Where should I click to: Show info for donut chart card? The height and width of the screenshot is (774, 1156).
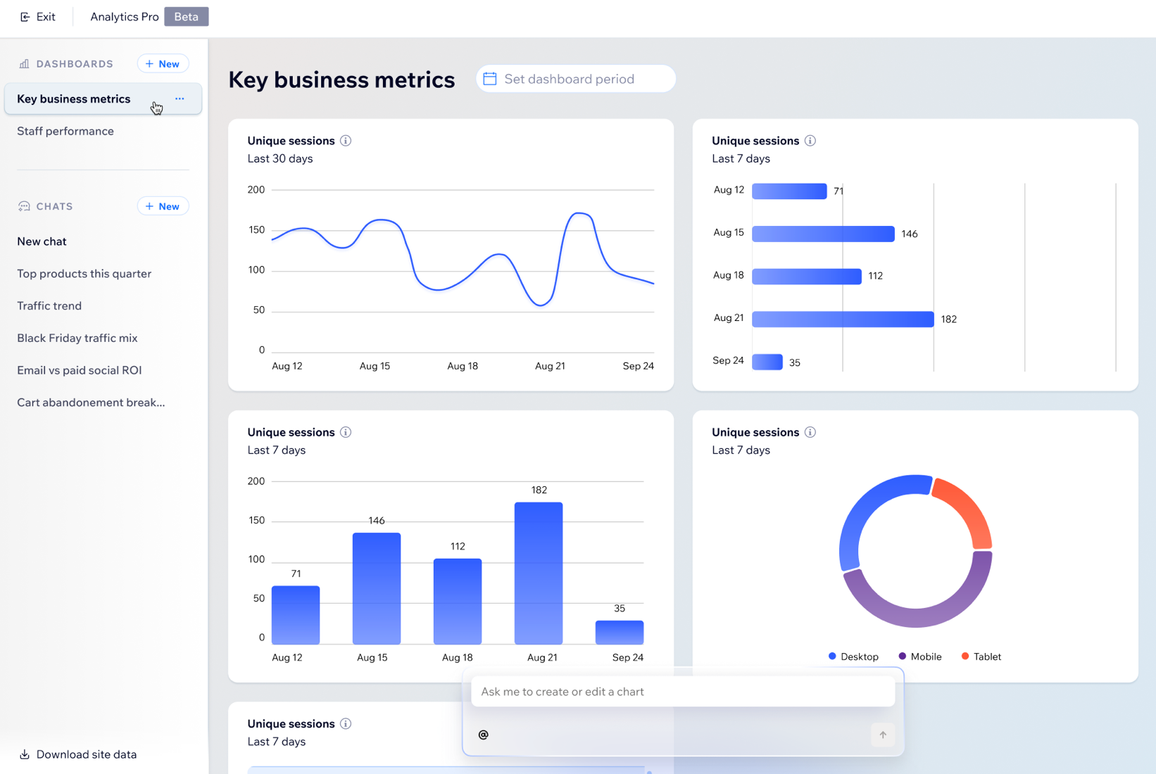(810, 433)
